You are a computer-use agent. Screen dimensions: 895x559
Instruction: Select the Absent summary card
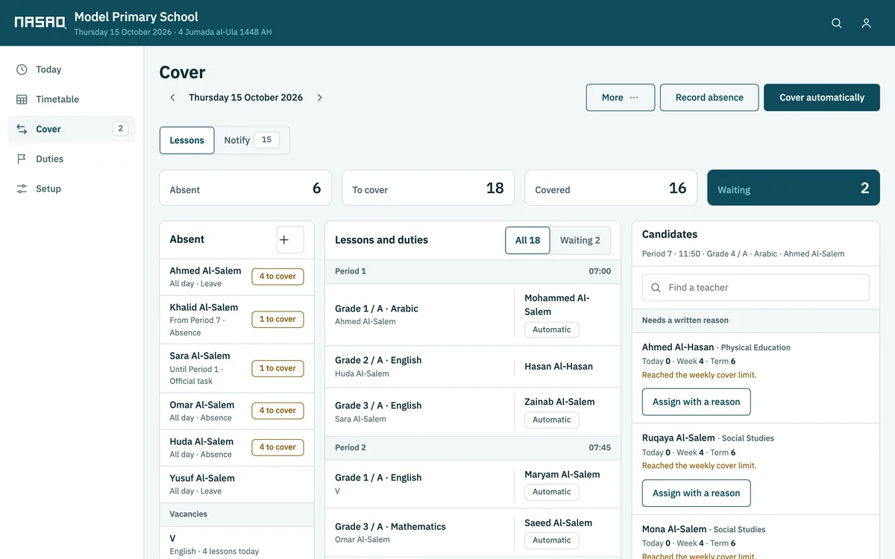click(245, 188)
